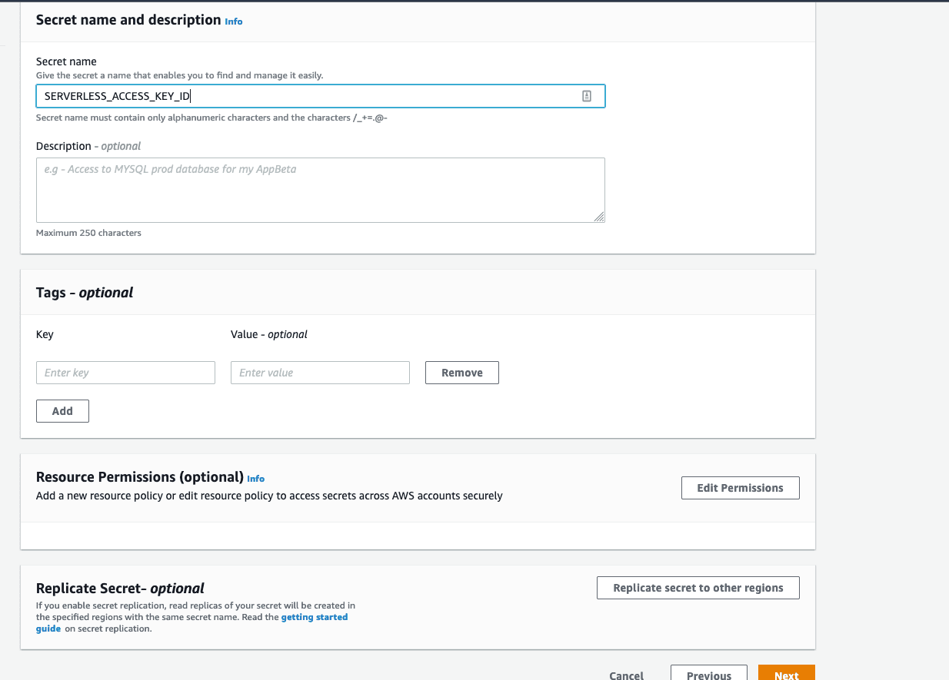
Task: Proceed with the orange Next button
Action: coord(787,673)
